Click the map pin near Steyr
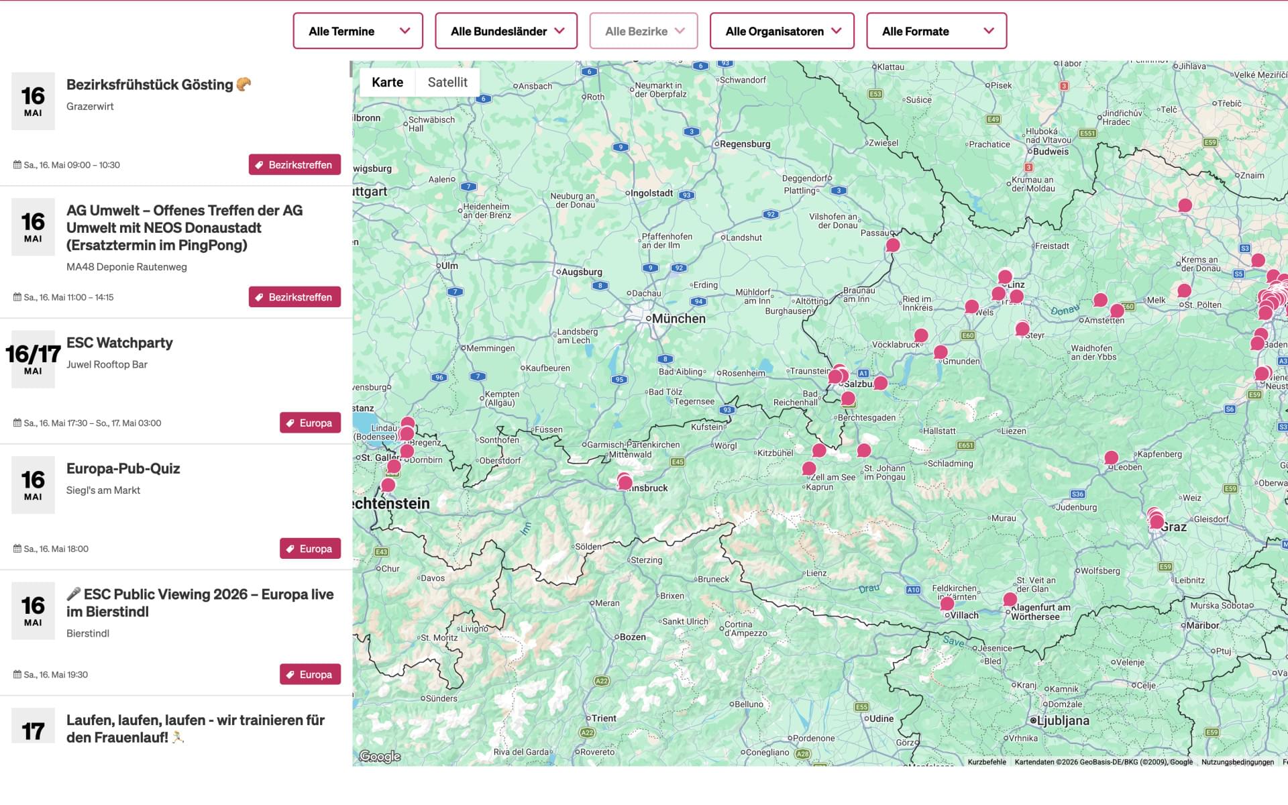 pyautogui.click(x=1022, y=329)
